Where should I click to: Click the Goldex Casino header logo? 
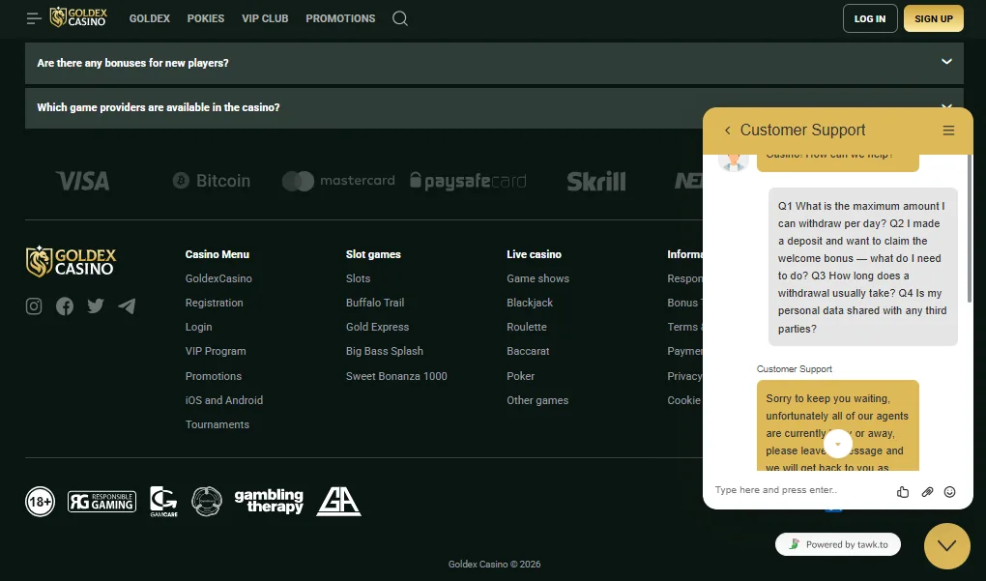click(78, 17)
